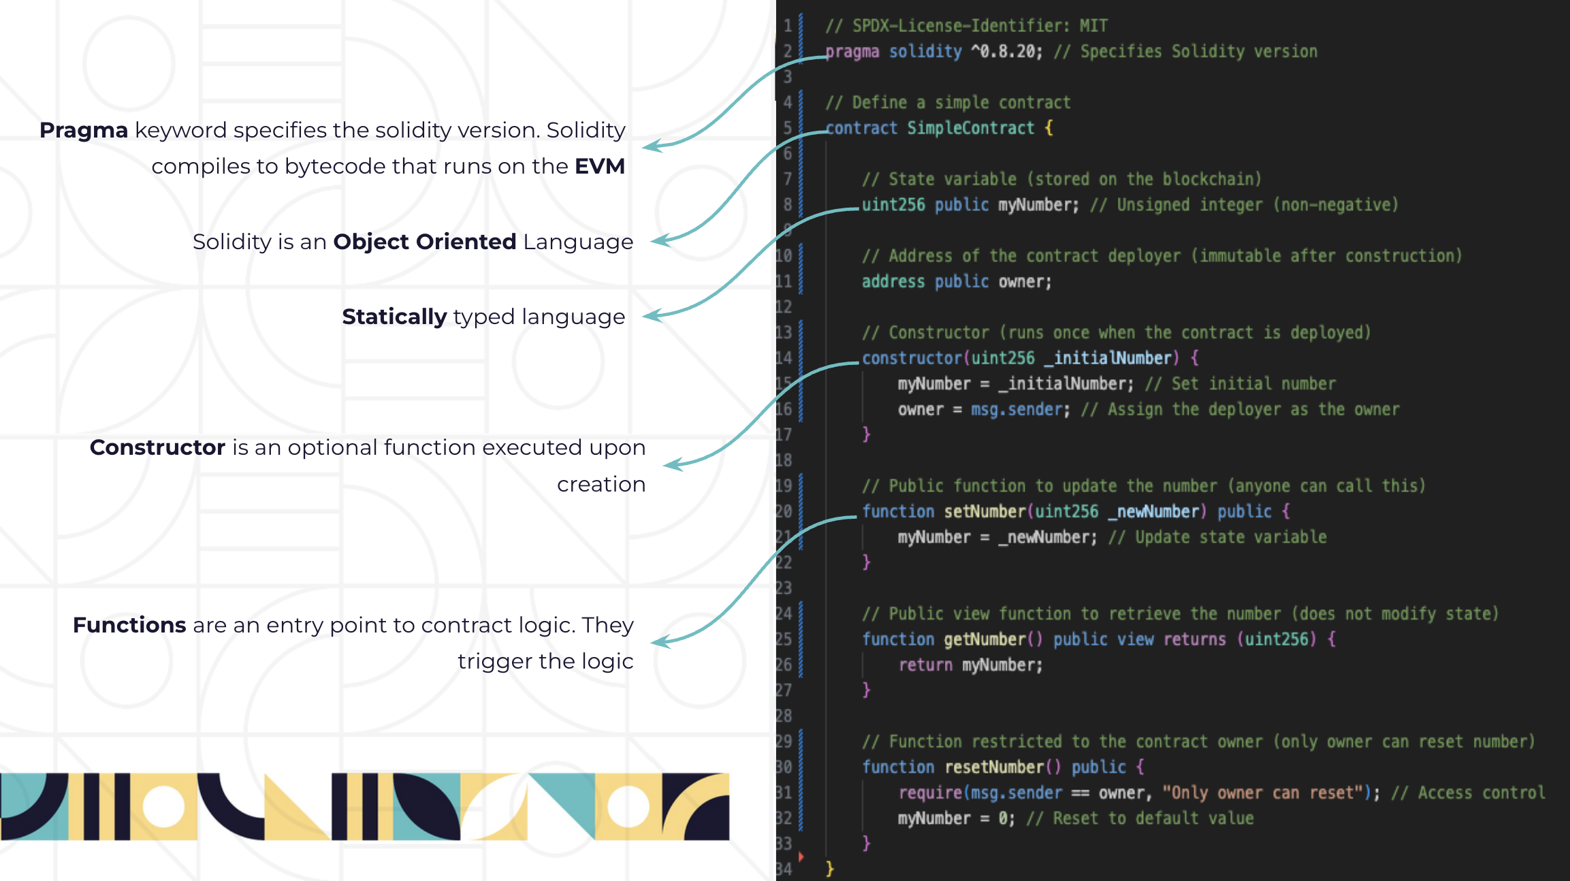Click '// Public function to update the number' comment

1143,486
